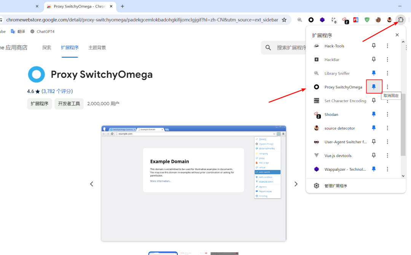Click Hack-Tools in the extensions list
The width and height of the screenshot is (411, 255).
pos(334,46)
